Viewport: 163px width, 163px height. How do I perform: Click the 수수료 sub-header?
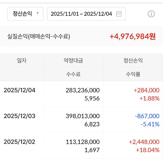[73, 74]
